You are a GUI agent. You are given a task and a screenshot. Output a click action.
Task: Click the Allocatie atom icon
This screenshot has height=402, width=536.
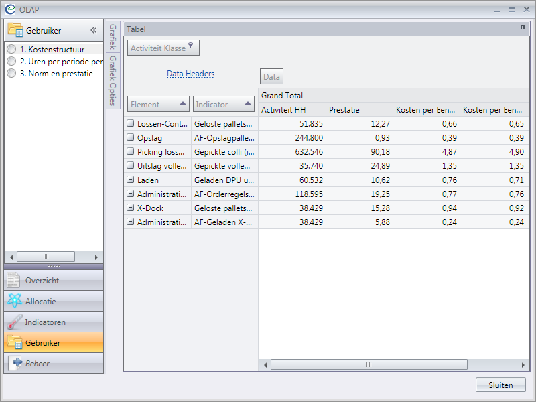(x=14, y=301)
